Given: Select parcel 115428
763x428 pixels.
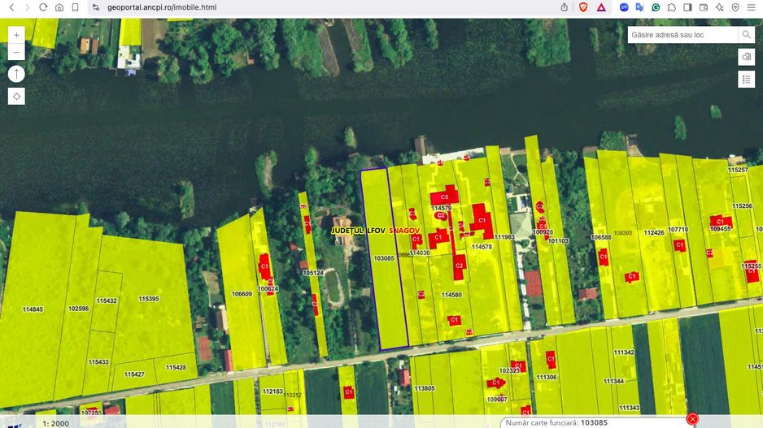Looking at the screenshot, I should pos(176,367).
